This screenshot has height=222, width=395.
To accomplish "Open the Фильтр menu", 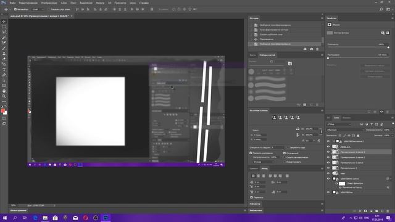I will [x=100, y=2].
